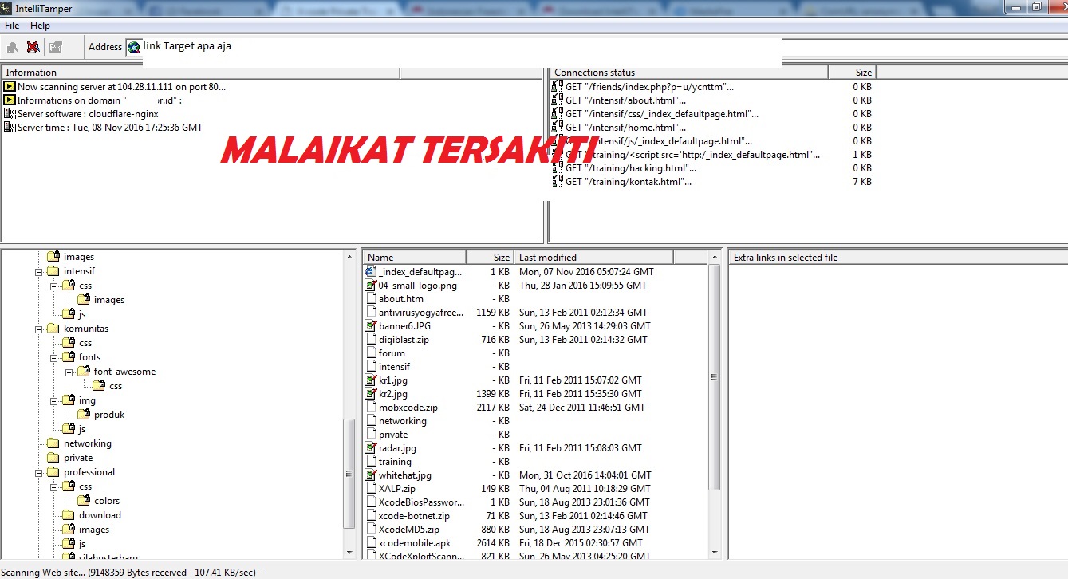
Task: Select the download folder icon in tree
Action: point(68,515)
